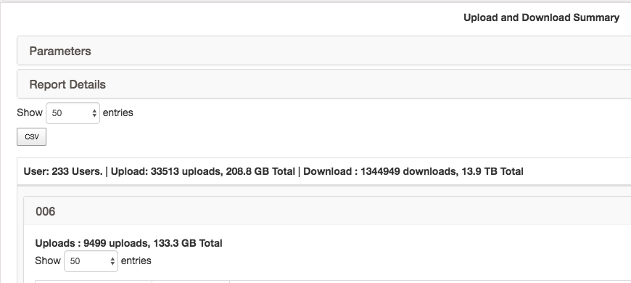Screen dimensions: 631x283
Task: Click the Parameters title text
Action: [60, 51]
